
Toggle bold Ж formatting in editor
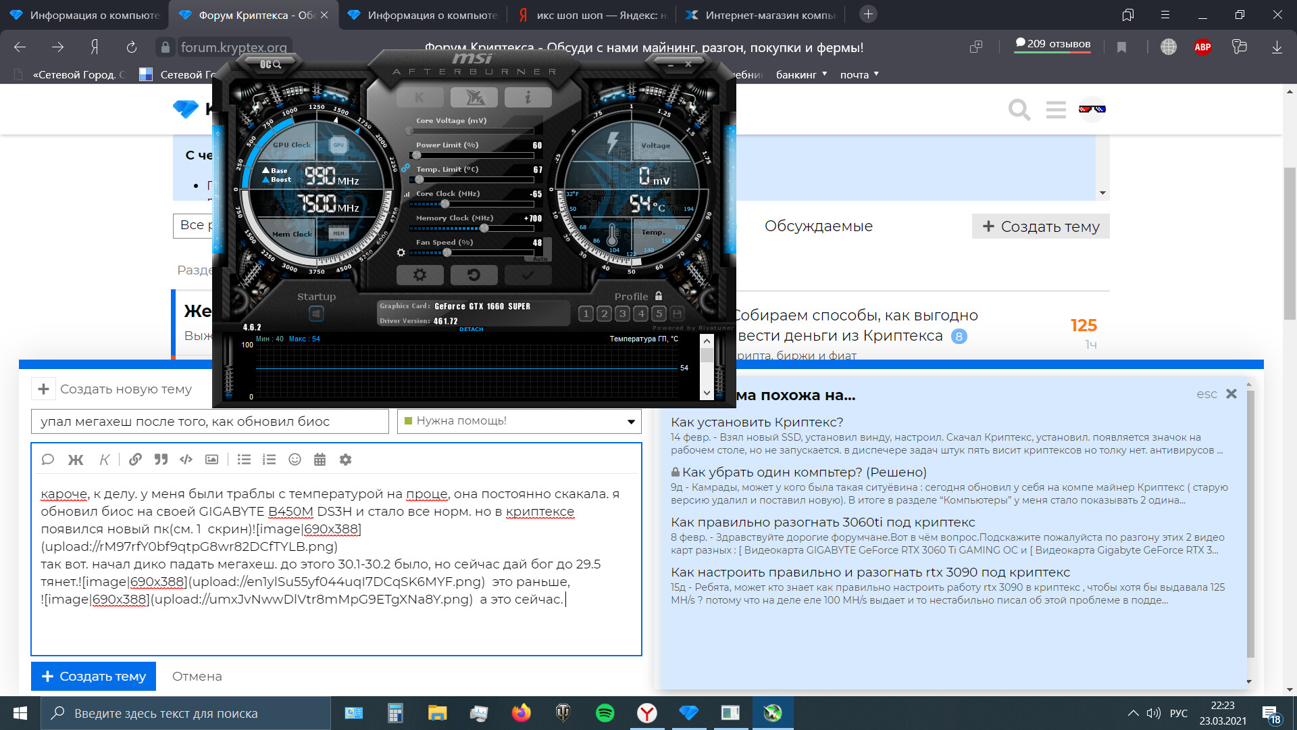coord(76,460)
